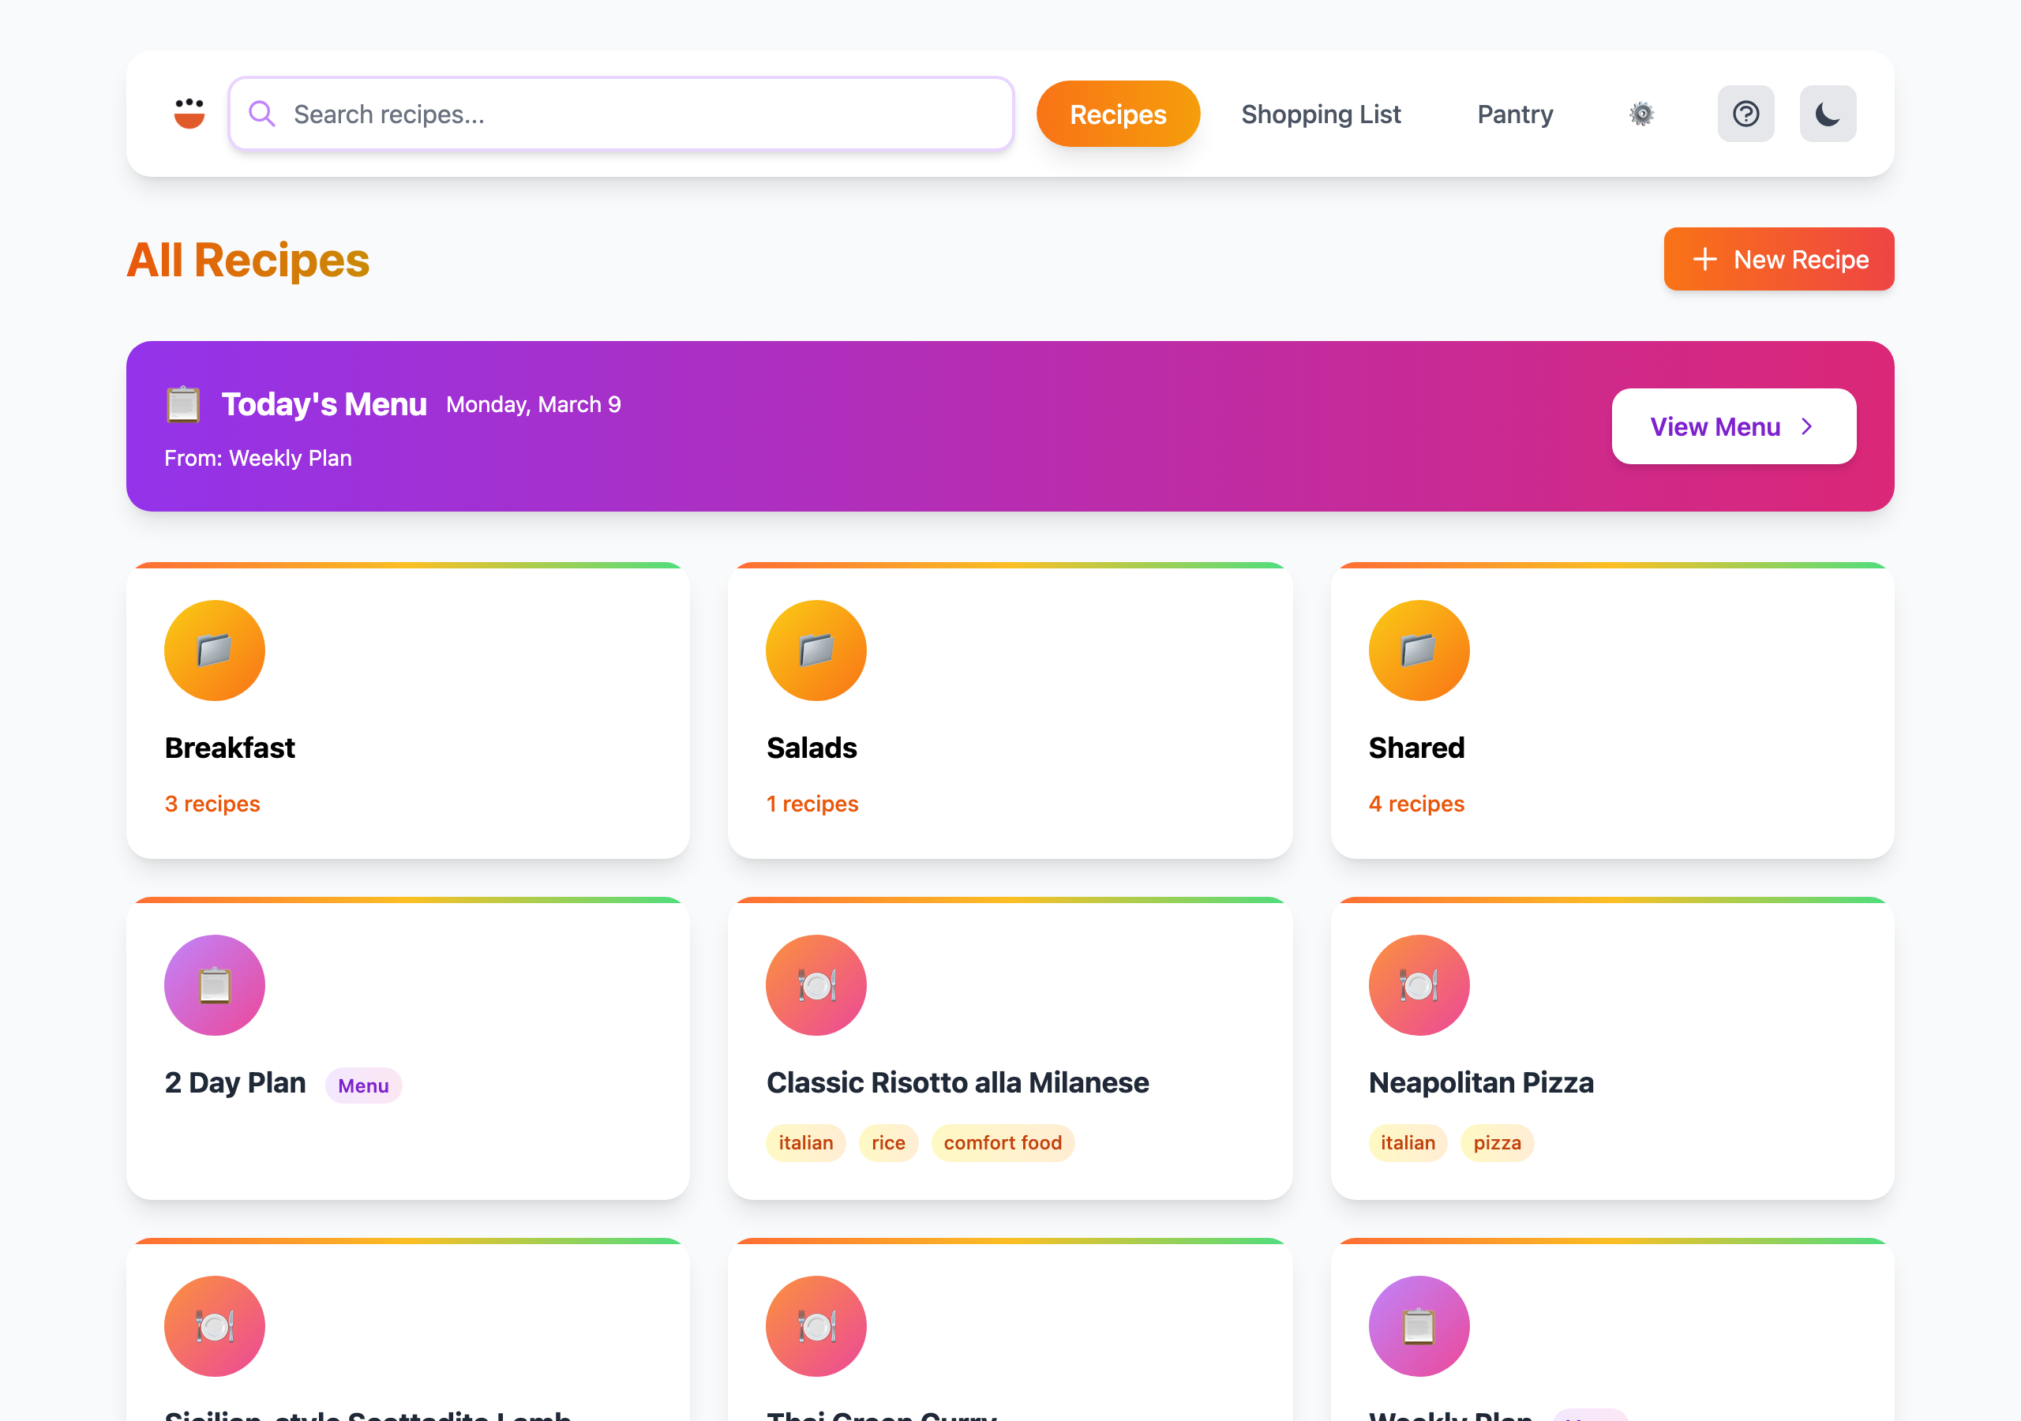Click the Neapolitan Pizza plate icon

coord(1418,985)
